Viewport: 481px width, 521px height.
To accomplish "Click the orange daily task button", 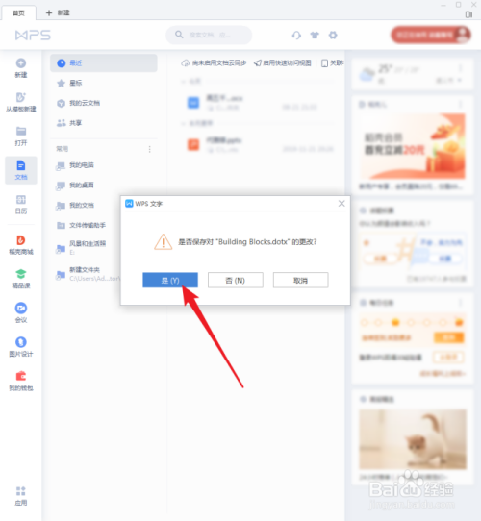I will coord(448,337).
